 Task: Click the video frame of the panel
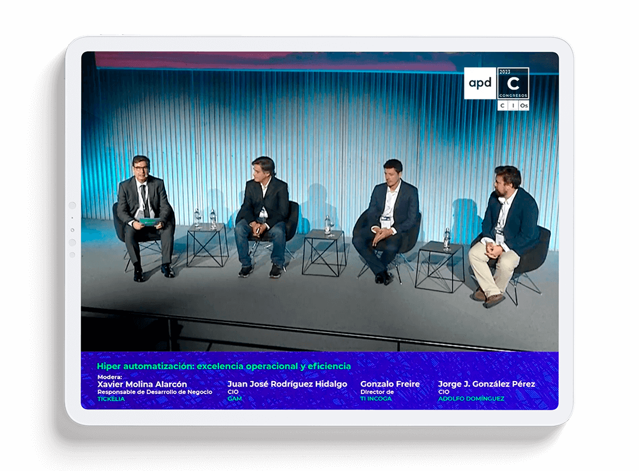tap(320, 201)
